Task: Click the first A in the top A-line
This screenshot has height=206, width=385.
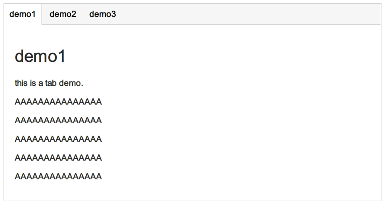Action: coord(18,102)
